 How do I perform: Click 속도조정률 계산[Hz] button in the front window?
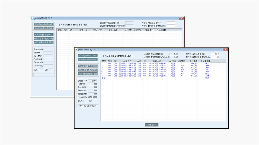[x=88, y=66]
